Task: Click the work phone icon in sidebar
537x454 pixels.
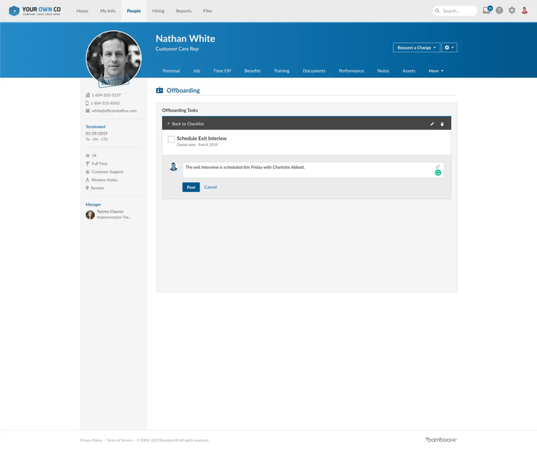Action: coord(87,95)
